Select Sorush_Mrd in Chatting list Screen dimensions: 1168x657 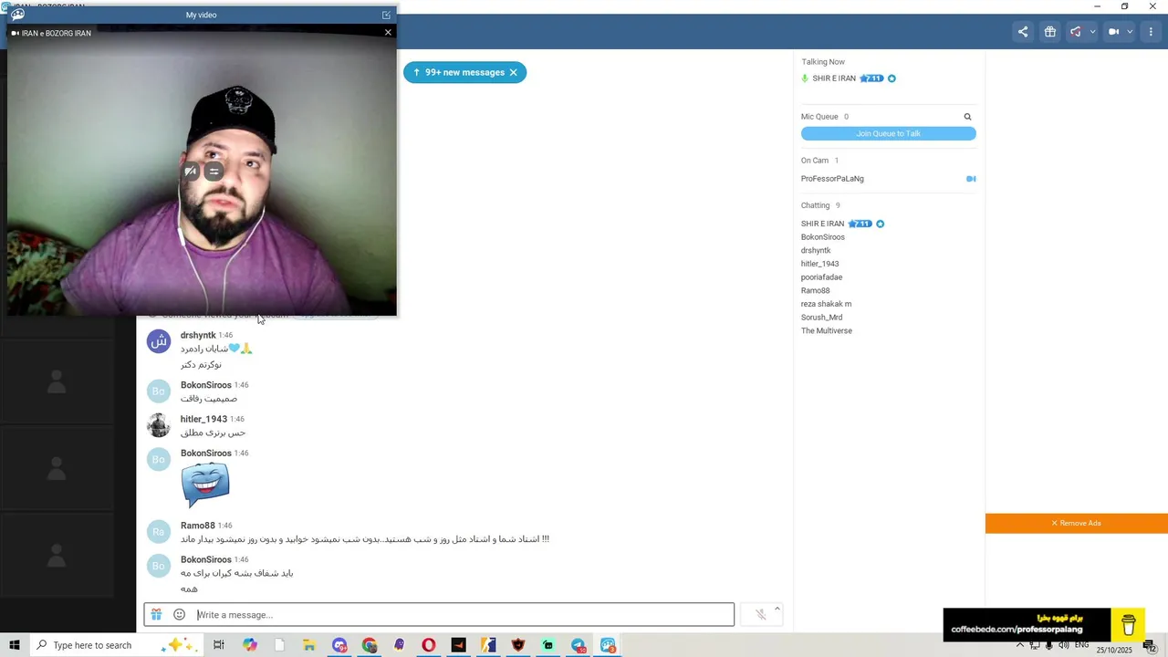821,318
